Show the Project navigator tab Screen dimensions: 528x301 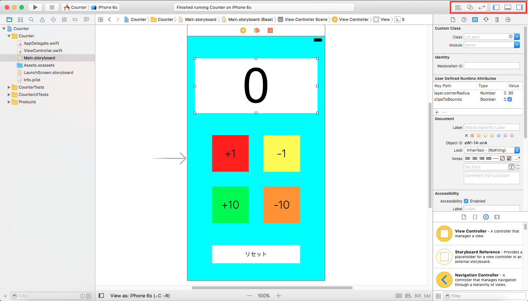9,19
